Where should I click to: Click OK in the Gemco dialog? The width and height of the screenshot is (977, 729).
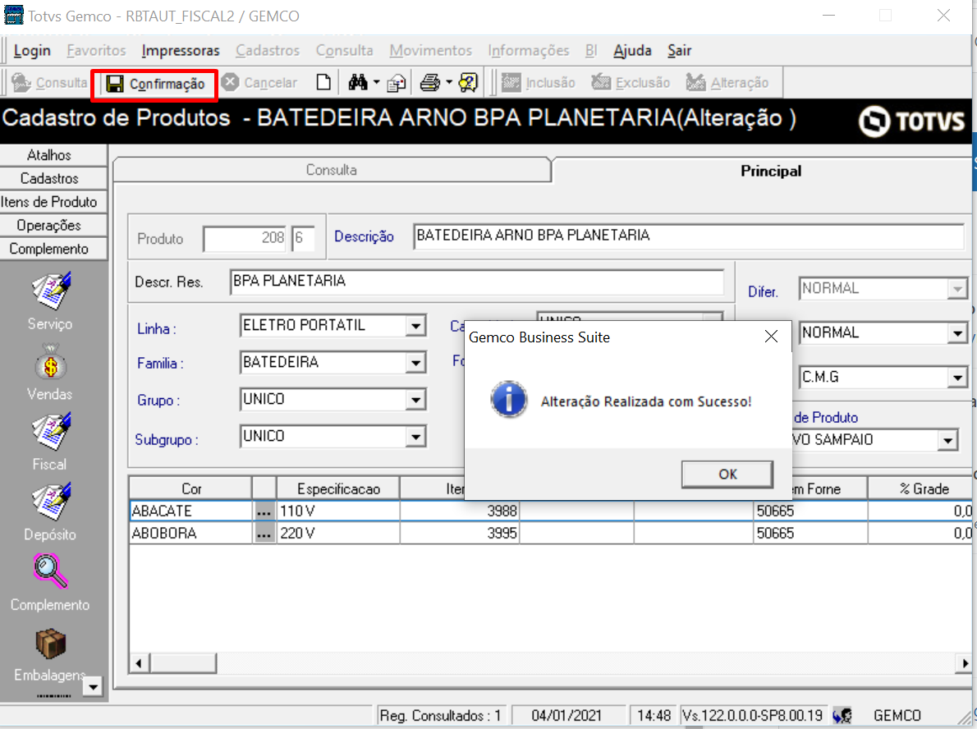click(x=727, y=475)
